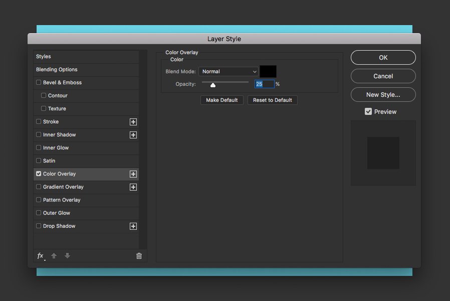Viewport: 450px width, 301px height.
Task: Select Satin effect row
Action: [x=86, y=161]
